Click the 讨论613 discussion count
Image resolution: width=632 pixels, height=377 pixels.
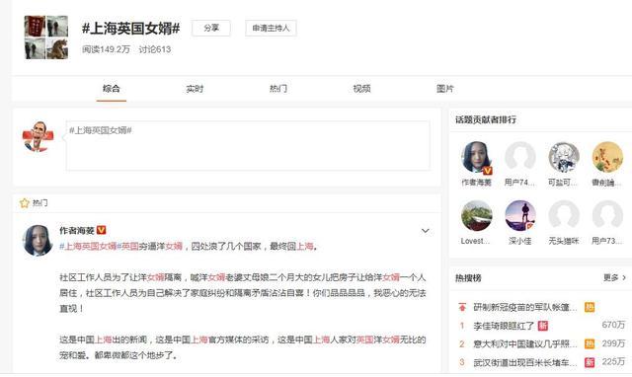pyautogui.click(x=155, y=49)
